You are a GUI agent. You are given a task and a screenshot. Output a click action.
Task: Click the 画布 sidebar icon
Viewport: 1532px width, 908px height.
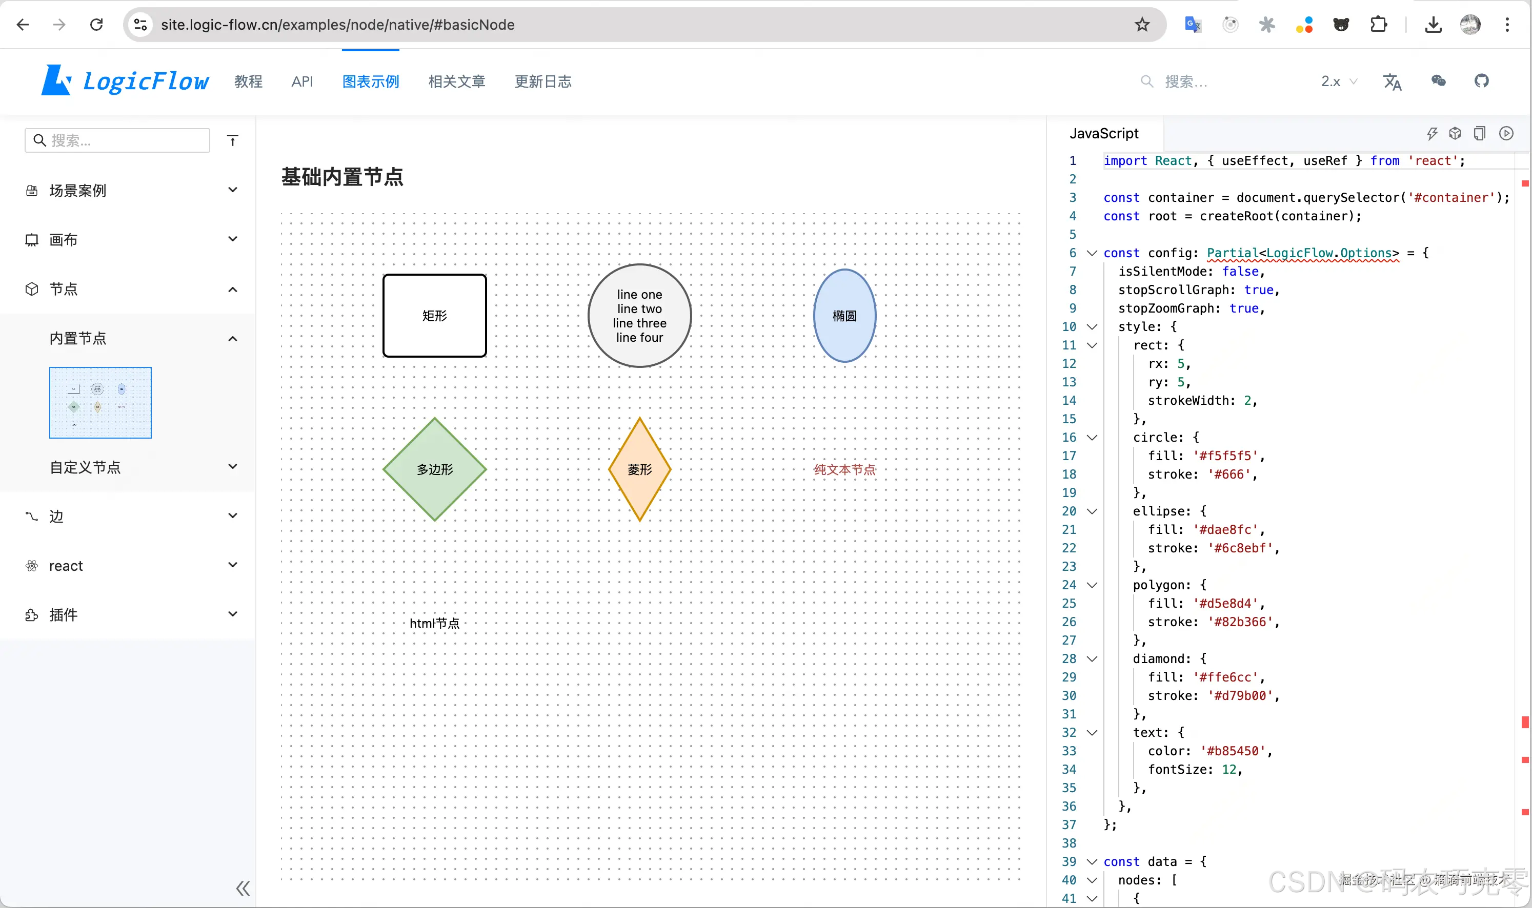point(32,239)
